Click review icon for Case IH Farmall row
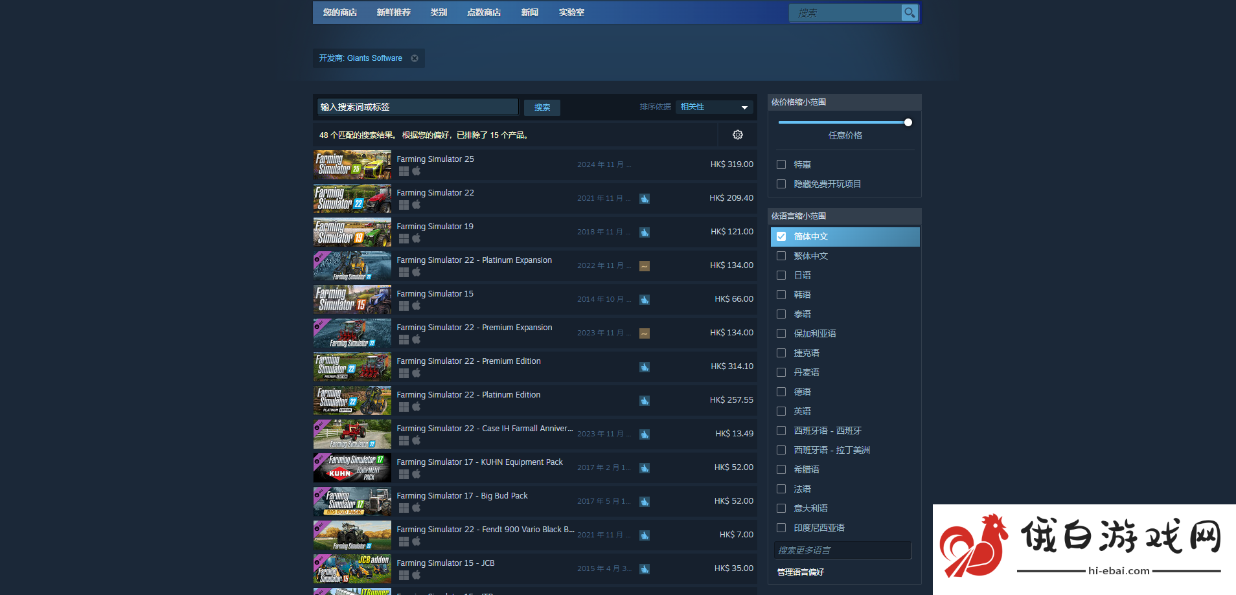The image size is (1236, 595). 645,434
